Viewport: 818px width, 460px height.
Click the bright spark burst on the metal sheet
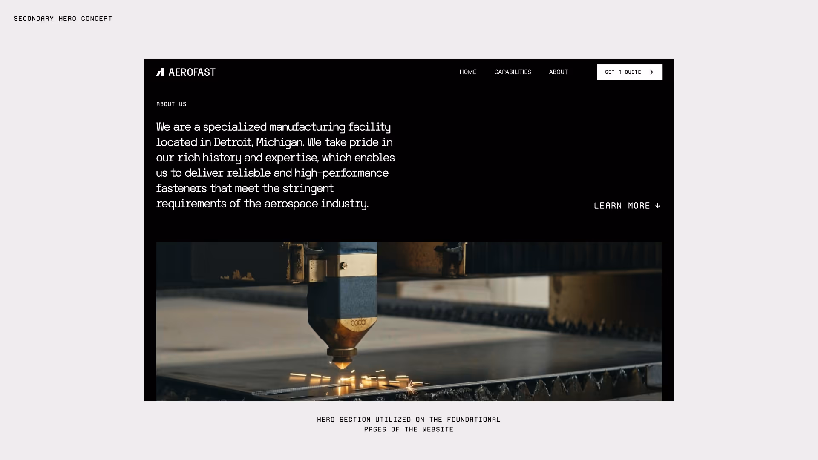410,387
